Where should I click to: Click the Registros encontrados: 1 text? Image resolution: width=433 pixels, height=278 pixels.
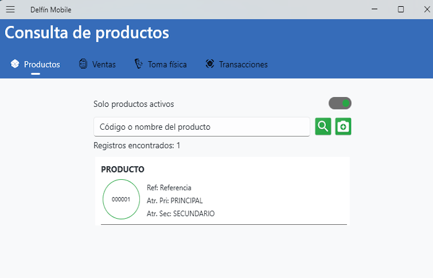[x=137, y=145]
